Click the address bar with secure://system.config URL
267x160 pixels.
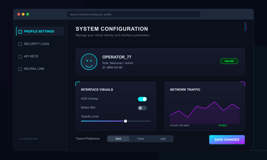point(133,15)
